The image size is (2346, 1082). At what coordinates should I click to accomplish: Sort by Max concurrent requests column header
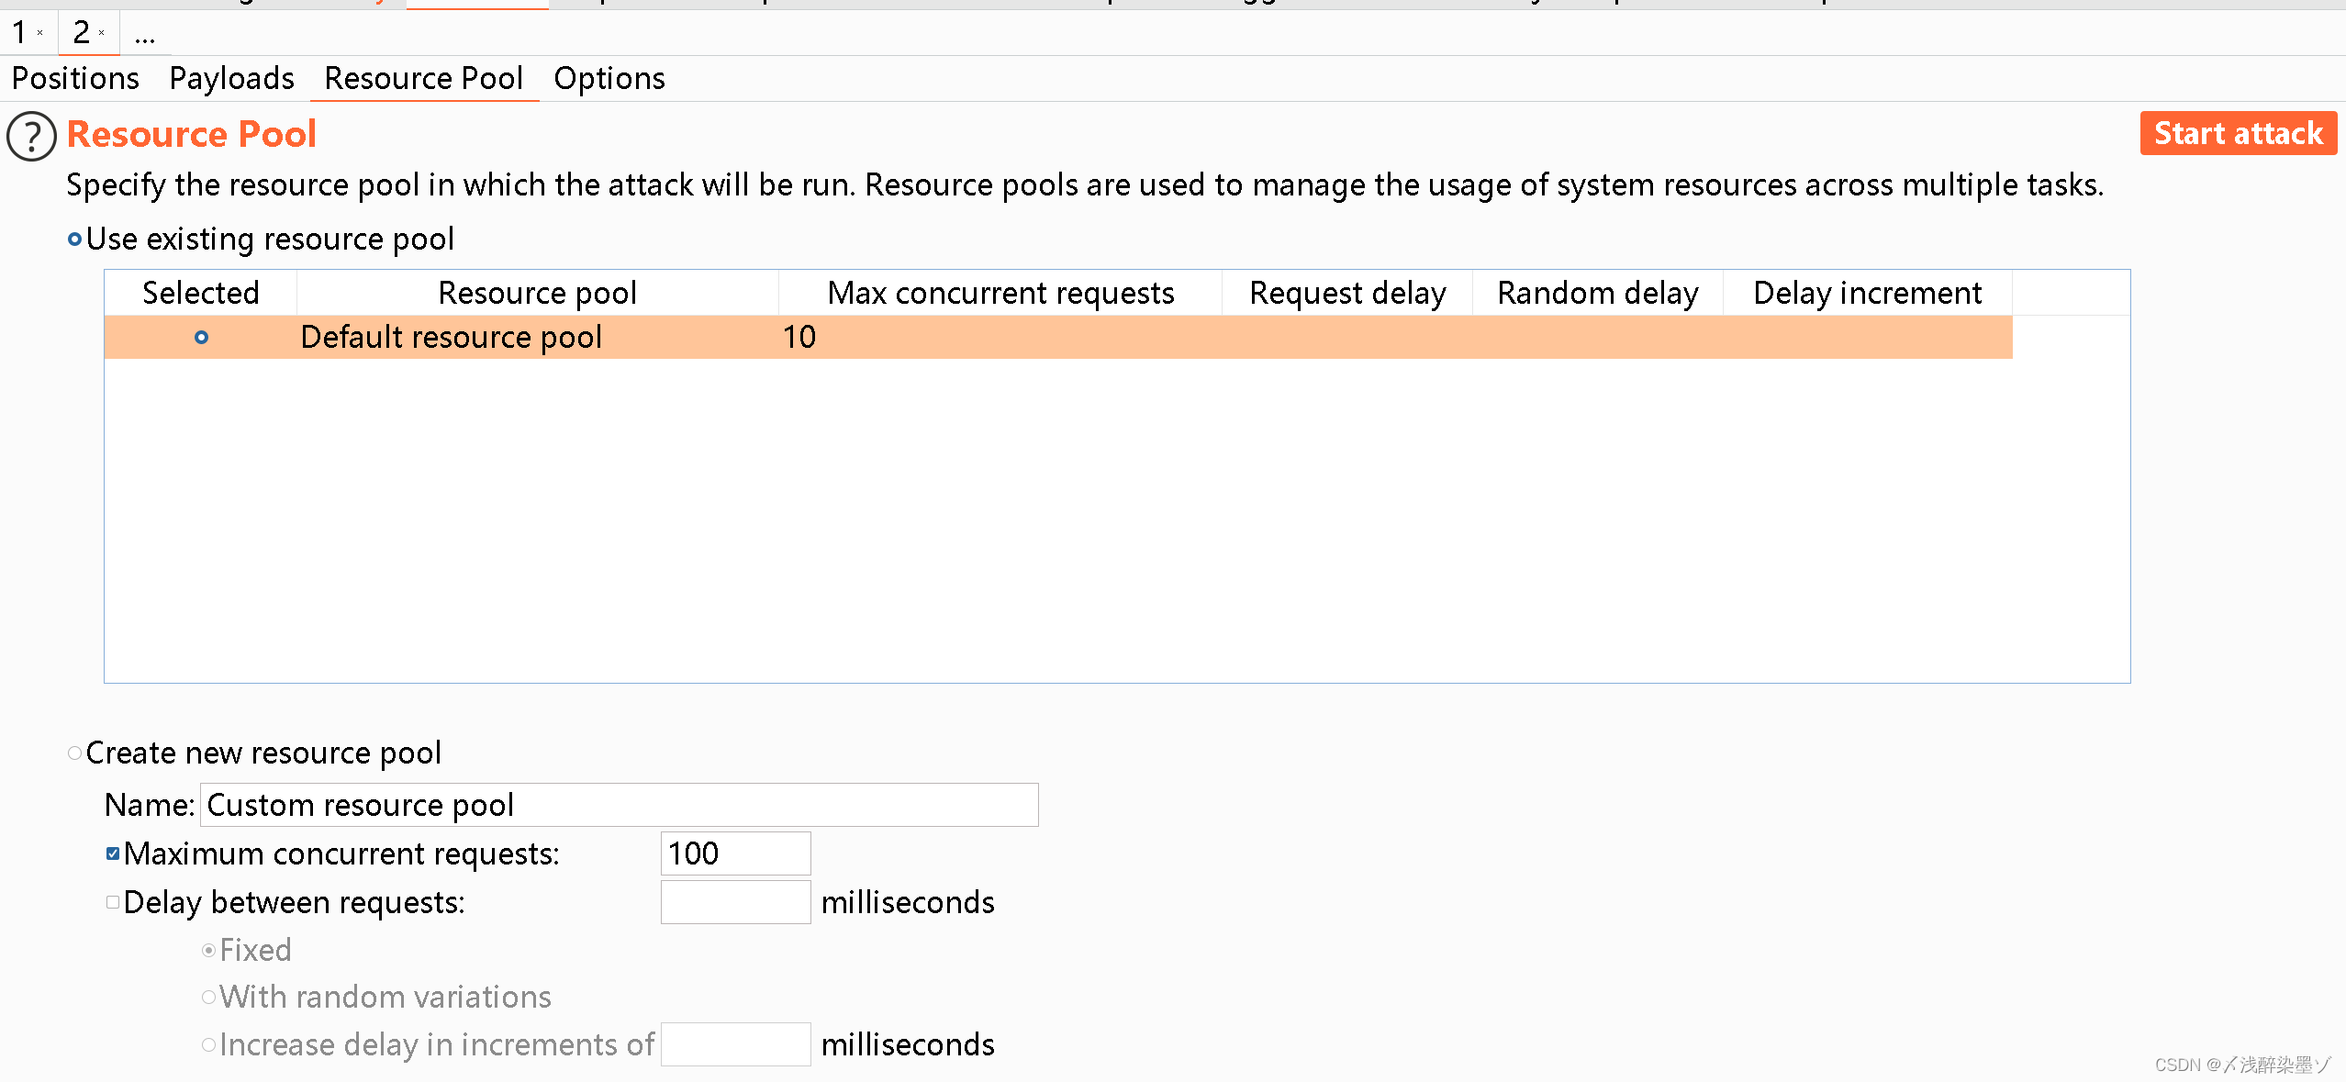1000,293
